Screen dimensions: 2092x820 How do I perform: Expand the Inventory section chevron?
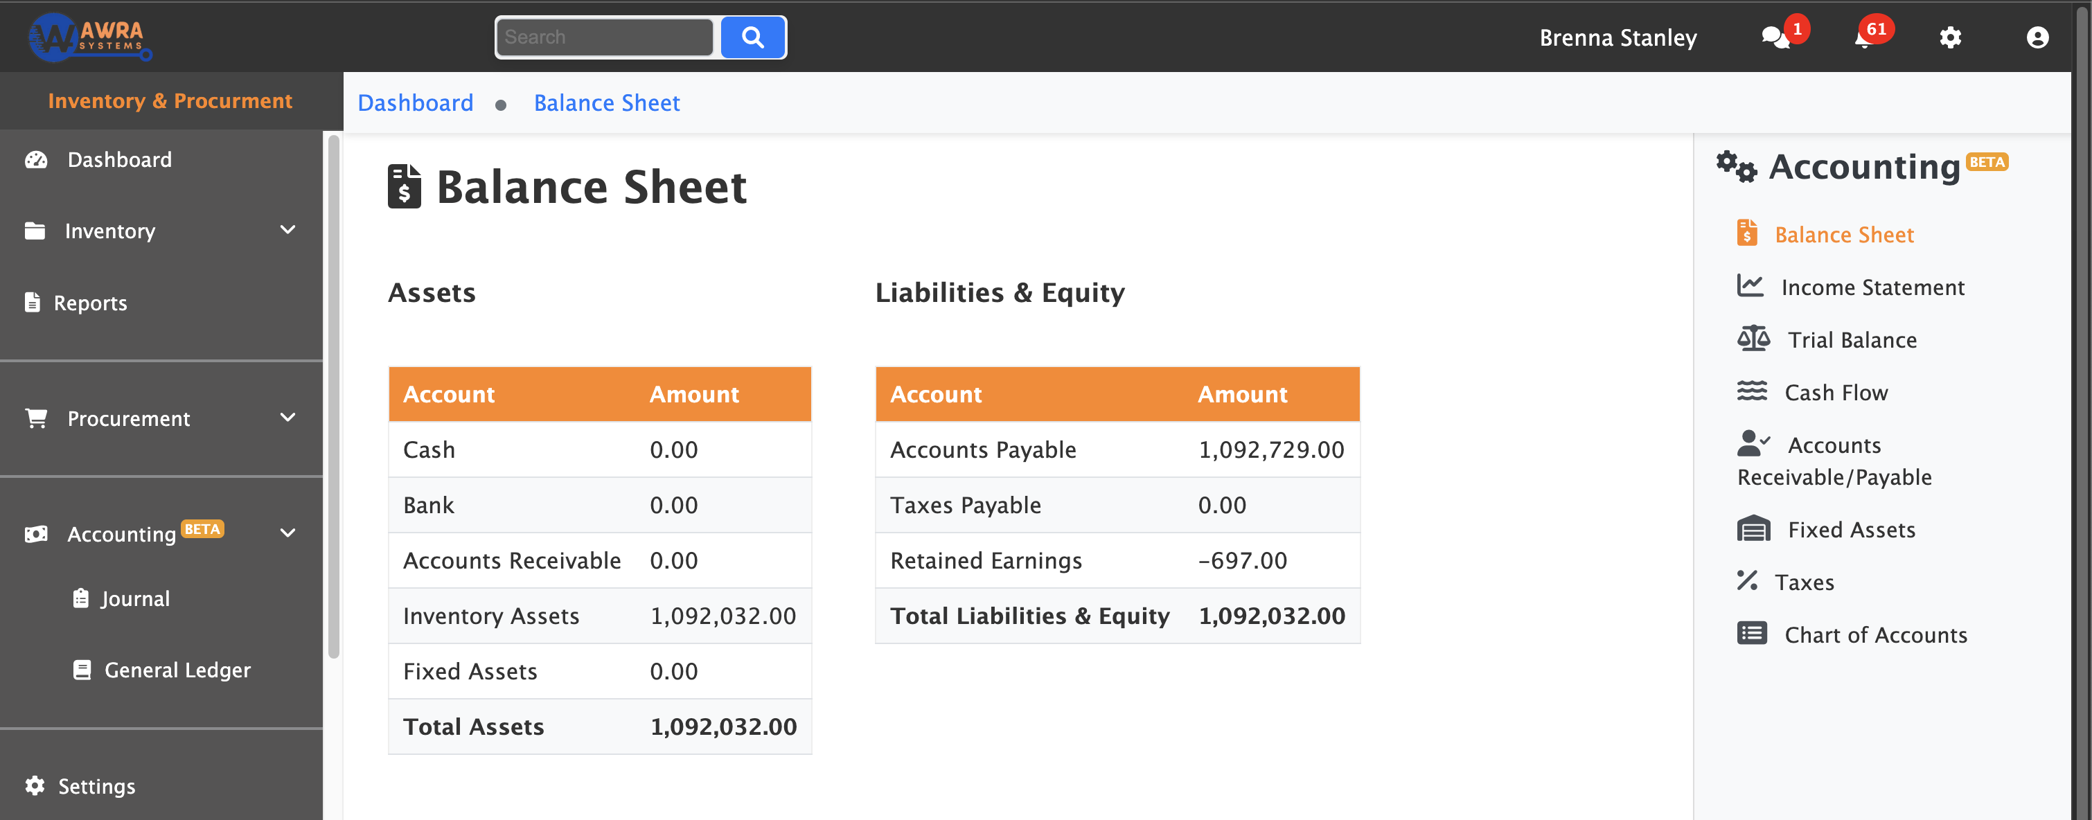pyautogui.click(x=288, y=231)
